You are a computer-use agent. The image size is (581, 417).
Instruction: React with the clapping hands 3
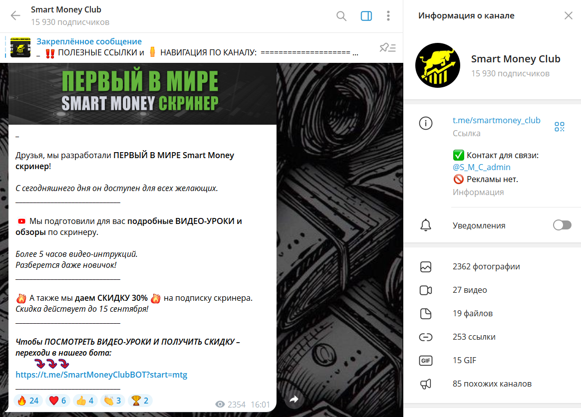tap(113, 401)
